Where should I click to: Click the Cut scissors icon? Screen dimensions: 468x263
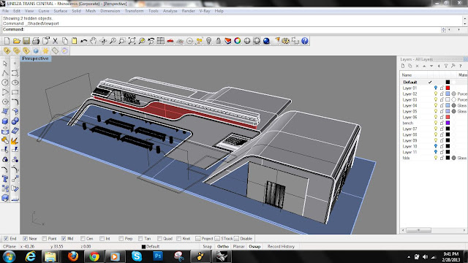55,41
